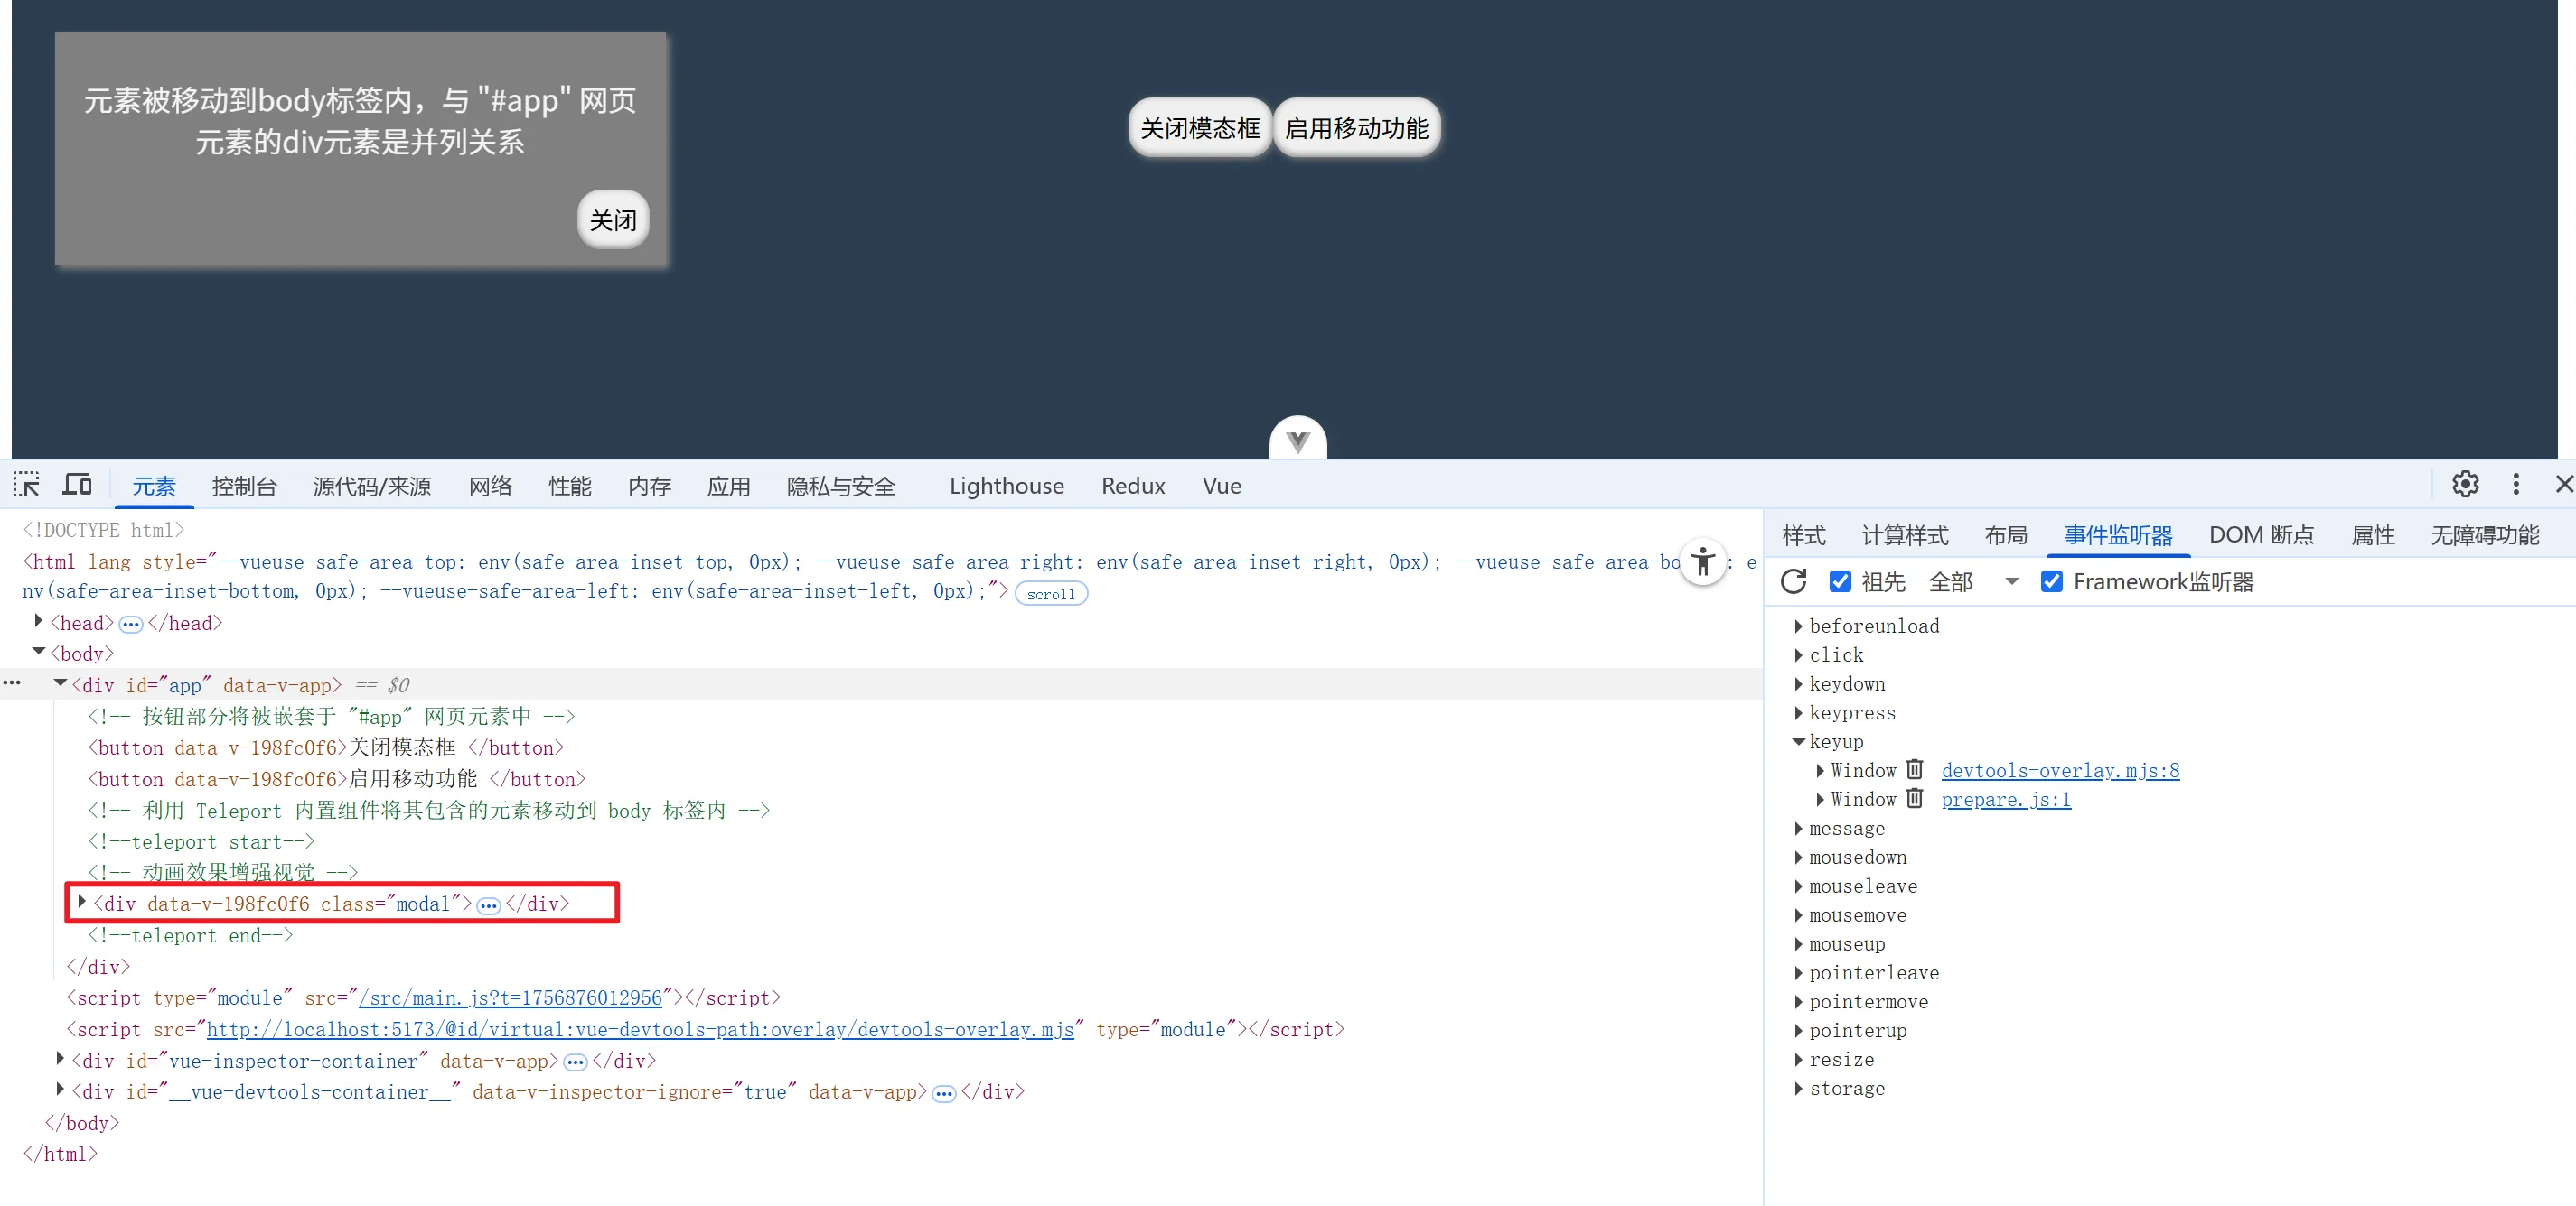Open DevTools three-dot customize menu
The width and height of the screenshot is (2576, 1206).
pyautogui.click(x=2516, y=485)
